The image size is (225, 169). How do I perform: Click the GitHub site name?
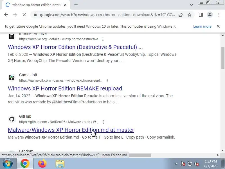tap(25, 116)
